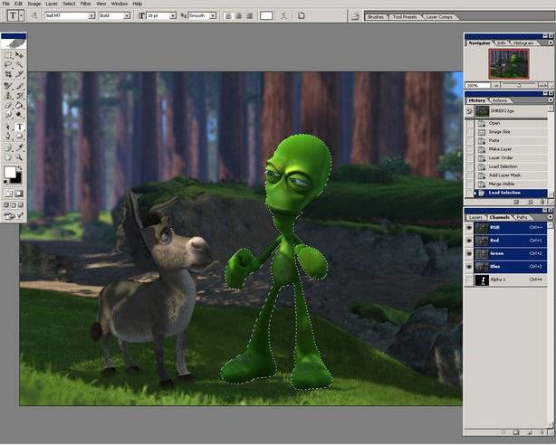This screenshot has height=445, width=556.
Task: Click the text color swatch in options bar
Action: point(266,15)
